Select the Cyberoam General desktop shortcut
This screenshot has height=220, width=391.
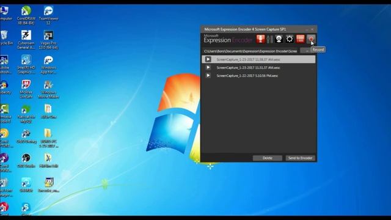click(x=26, y=40)
